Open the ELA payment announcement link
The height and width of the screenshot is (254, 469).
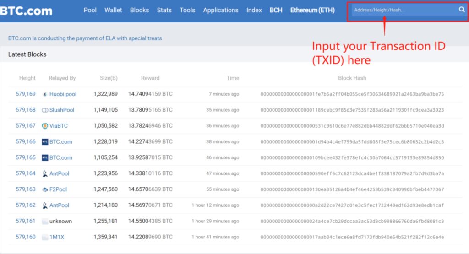[85, 38]
